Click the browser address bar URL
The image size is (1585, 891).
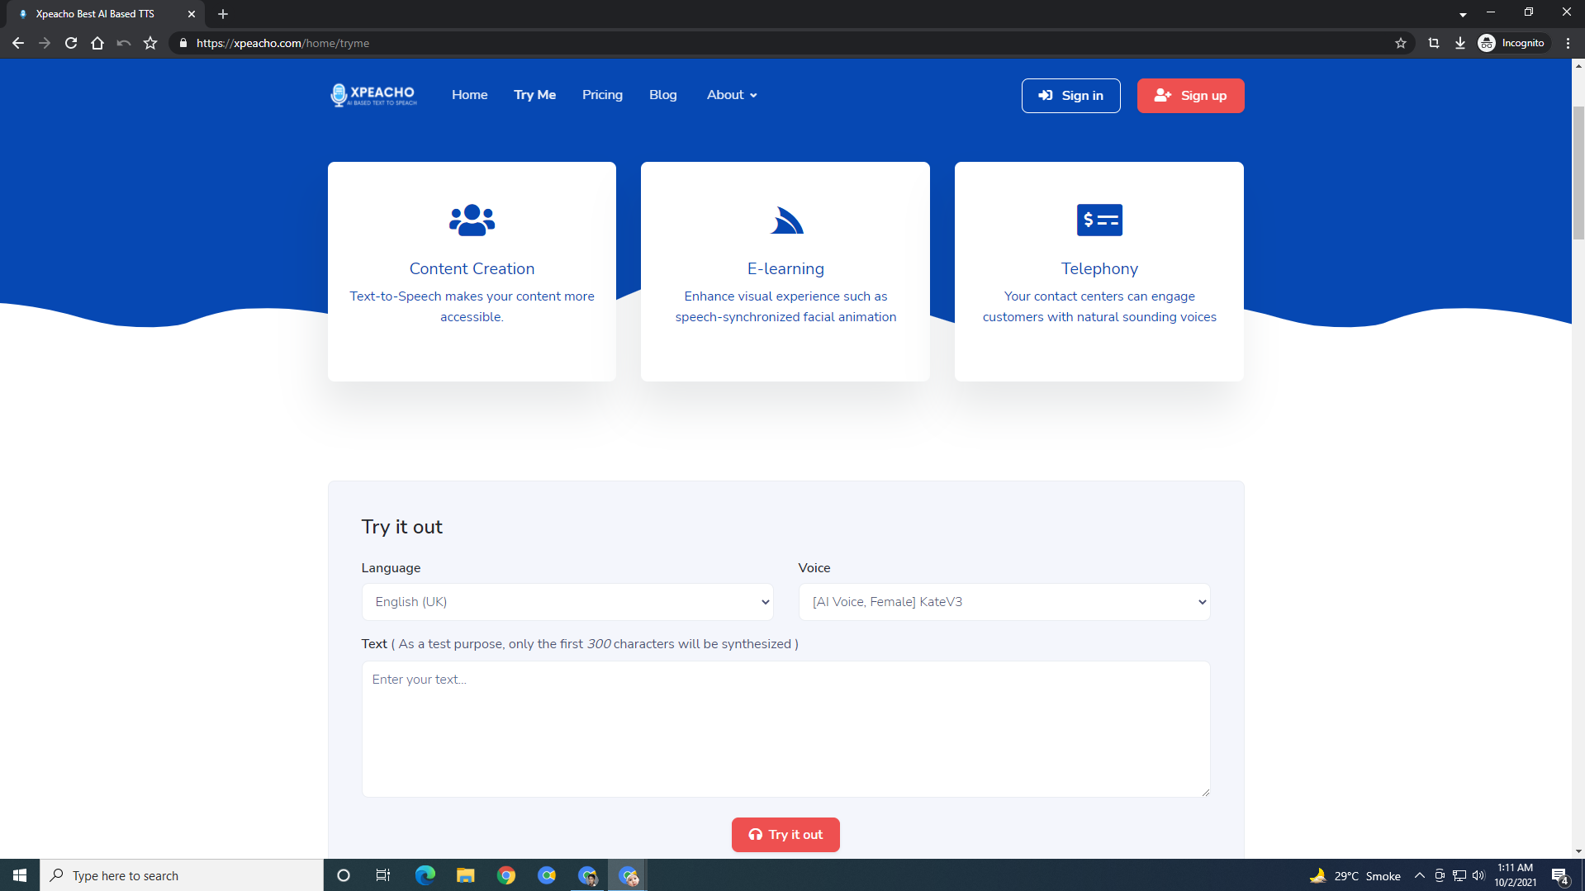[x=282, y=43]
